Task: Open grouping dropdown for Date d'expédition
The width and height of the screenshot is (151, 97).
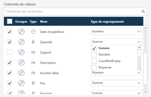Action: 116,31
